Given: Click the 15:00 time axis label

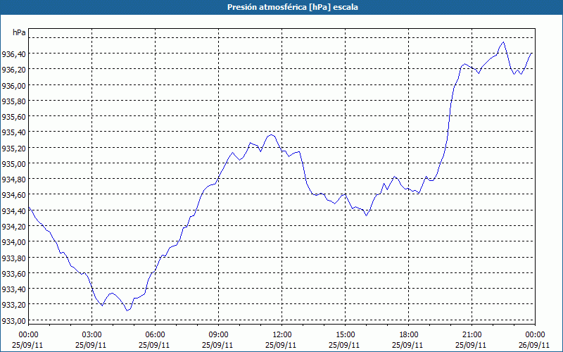Looking at the screenshot, I should (x=345, y=335).
